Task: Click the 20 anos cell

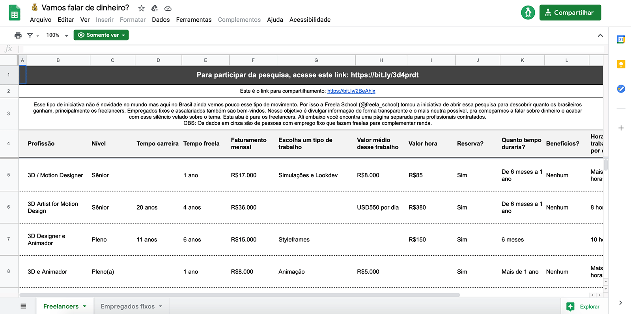Action: coord(158,208)
